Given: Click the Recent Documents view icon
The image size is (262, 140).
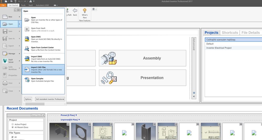Looking at the screenshot, I should [15, 10].
